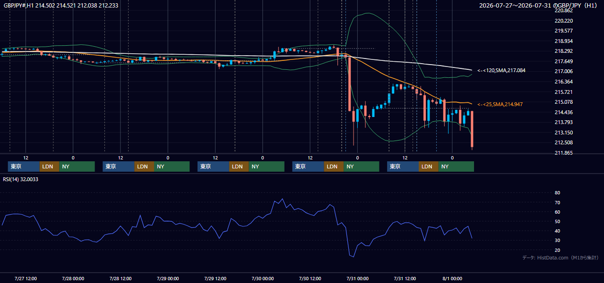Click RSI scale level 80

click(x=557, y=193)
